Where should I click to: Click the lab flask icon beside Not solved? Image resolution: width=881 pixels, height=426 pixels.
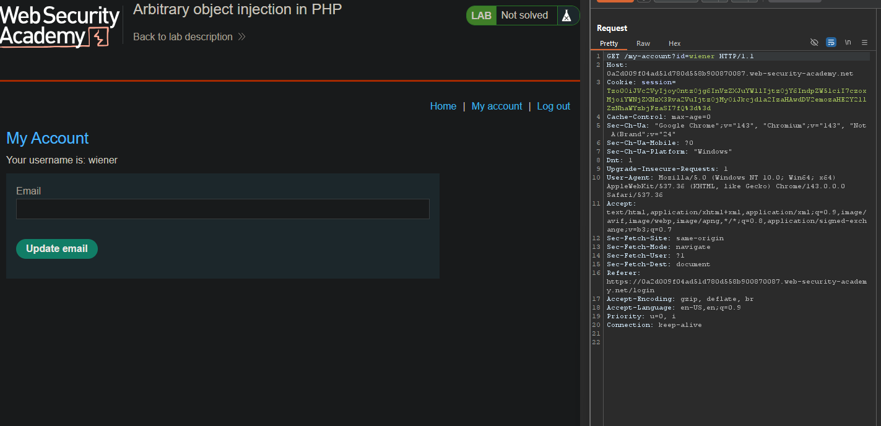(x=566, y=15)
